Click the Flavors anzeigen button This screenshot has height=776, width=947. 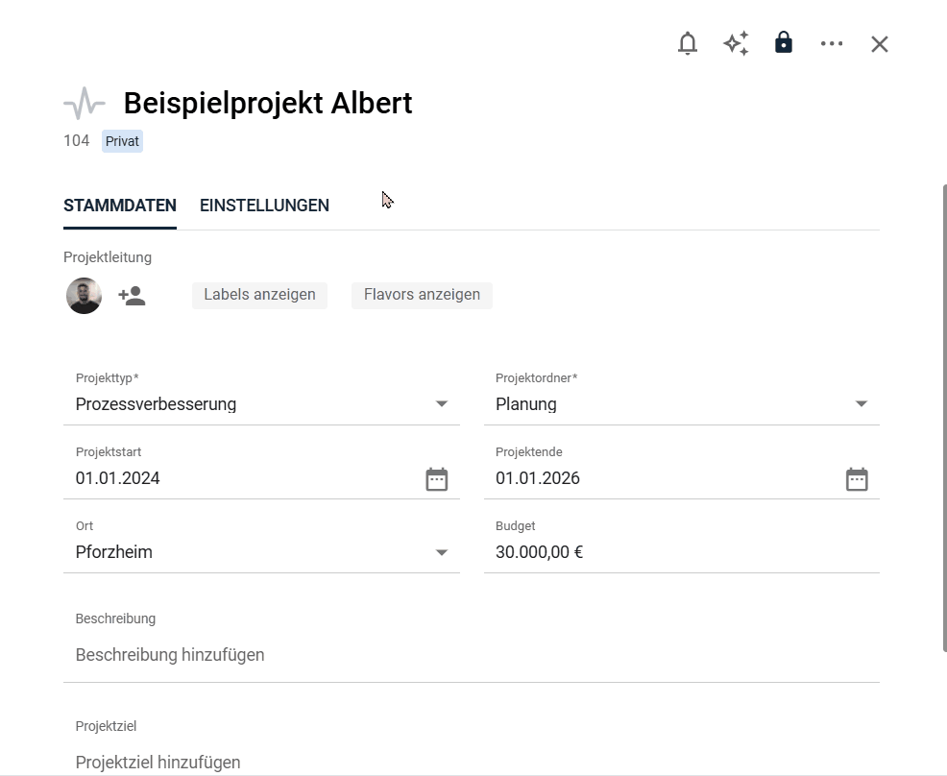coord(422,295)
